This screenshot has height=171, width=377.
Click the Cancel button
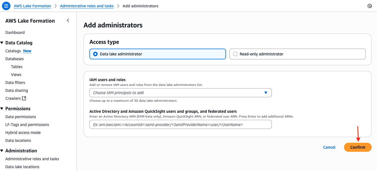[329, 147]
